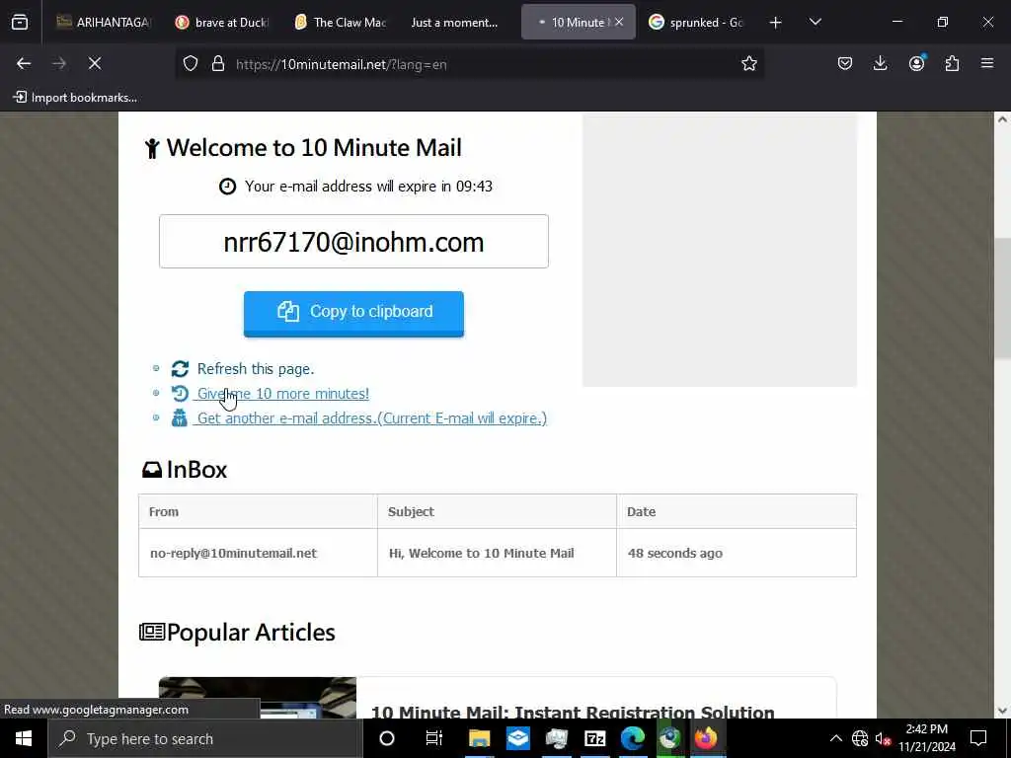
Task: Open the Windows Start menu
Action: [x=24, y=738]
